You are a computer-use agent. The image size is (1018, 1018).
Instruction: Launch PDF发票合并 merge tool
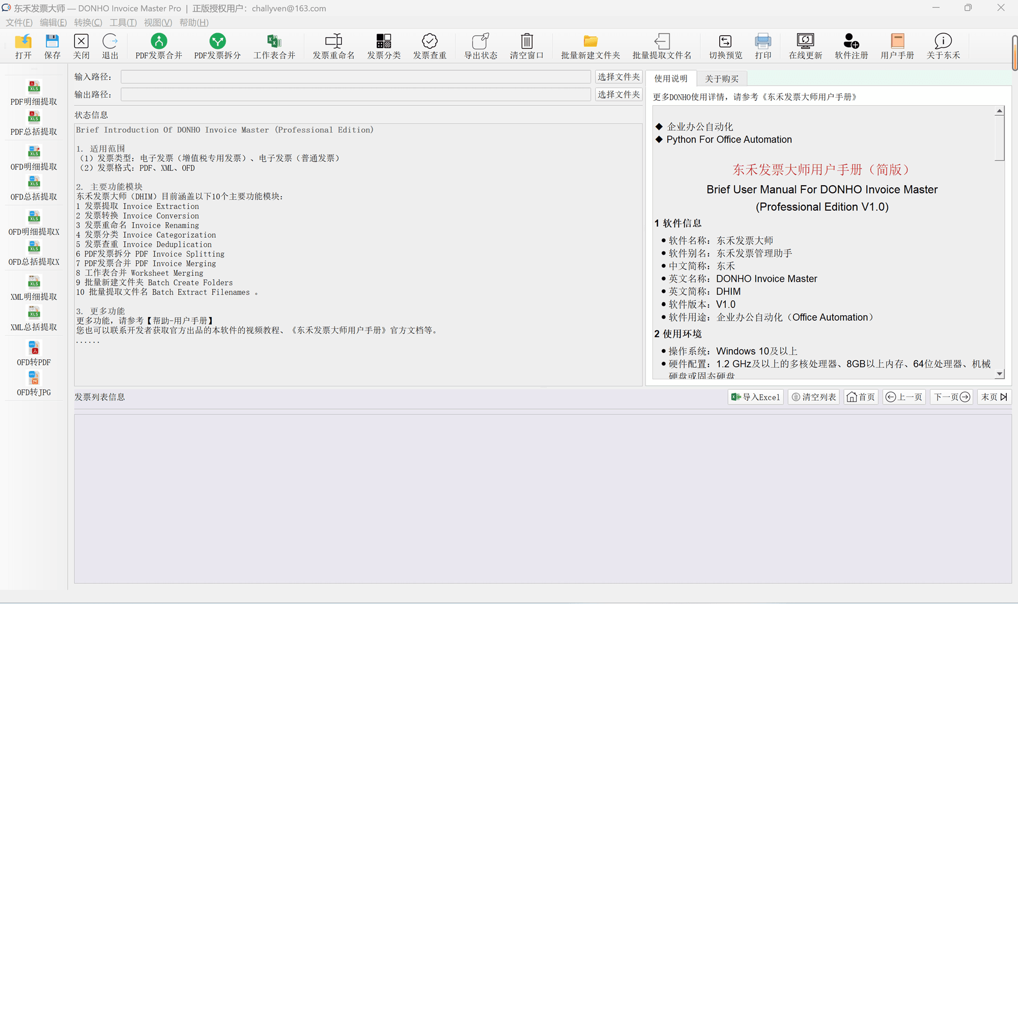coord(159,46)
